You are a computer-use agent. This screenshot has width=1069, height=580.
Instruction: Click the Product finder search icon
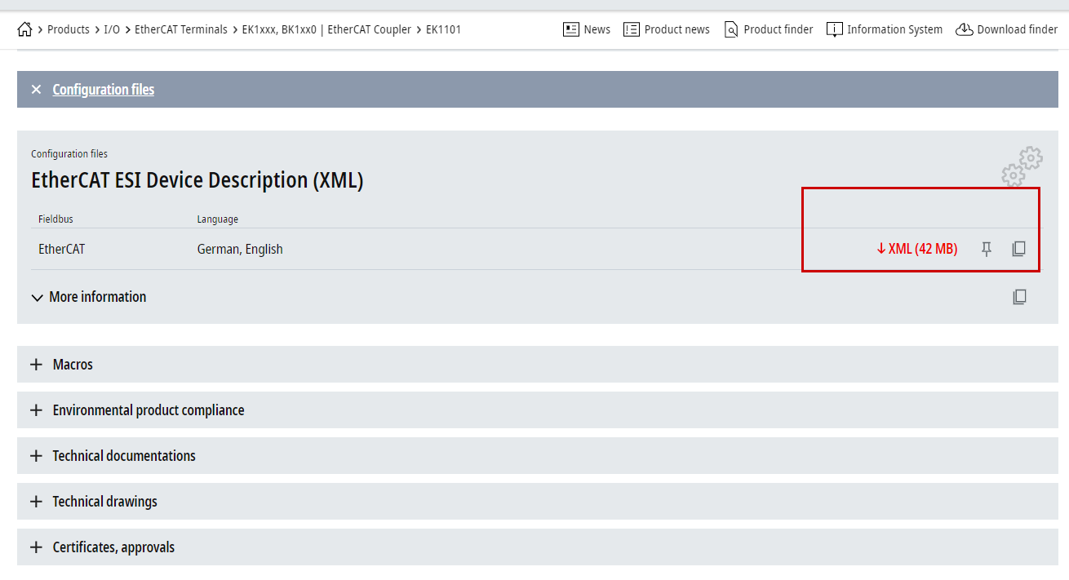[x=731, y=29]
